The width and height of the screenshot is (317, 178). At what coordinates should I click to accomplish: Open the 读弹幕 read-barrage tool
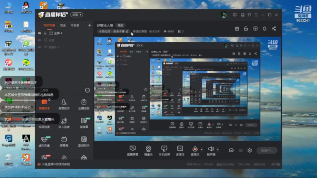pyautogui.click(x=84, y=123)
